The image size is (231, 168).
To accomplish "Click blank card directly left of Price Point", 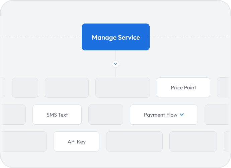I will tap(123, 88).
